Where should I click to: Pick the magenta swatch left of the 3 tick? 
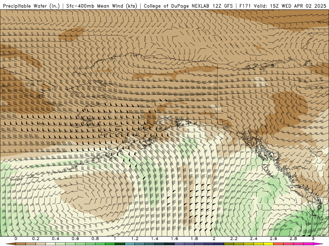(x=308, y=244)
